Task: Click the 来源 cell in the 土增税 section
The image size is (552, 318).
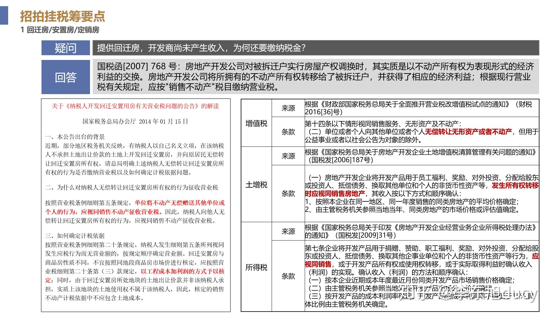Action: click(288, 156)
